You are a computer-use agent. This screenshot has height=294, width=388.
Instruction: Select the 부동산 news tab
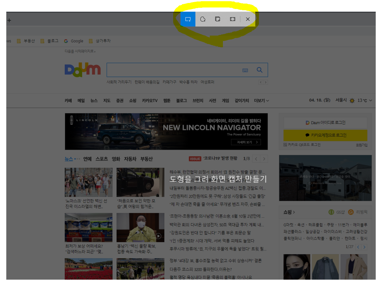point(147,159)
